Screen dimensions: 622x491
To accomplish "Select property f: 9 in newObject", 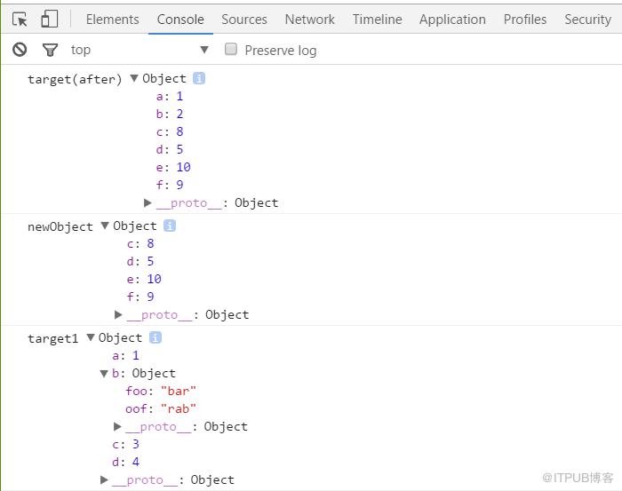I will 140,297.
